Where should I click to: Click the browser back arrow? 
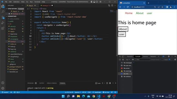coord(120,7)
